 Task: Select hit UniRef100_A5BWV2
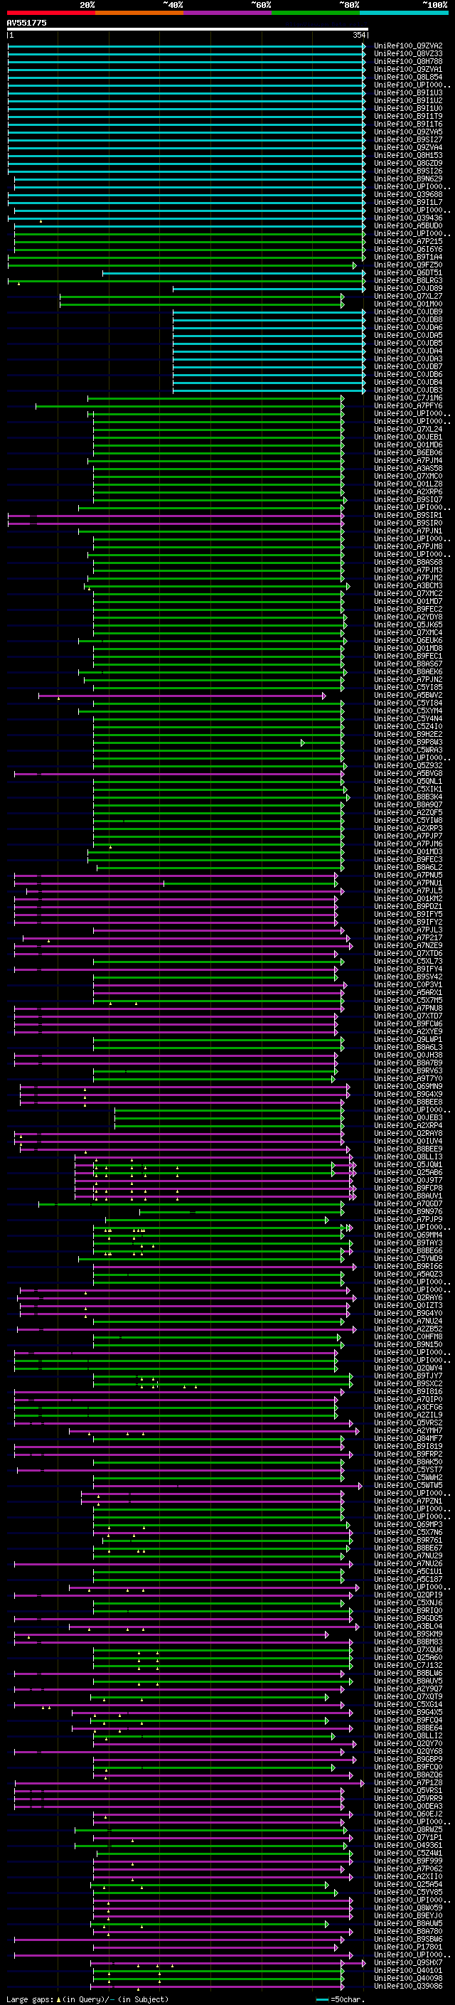[x=408, y=695]
